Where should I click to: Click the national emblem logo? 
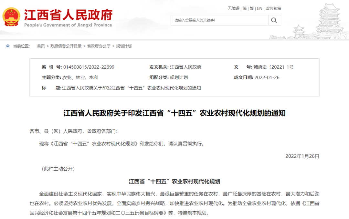point(11,17)
